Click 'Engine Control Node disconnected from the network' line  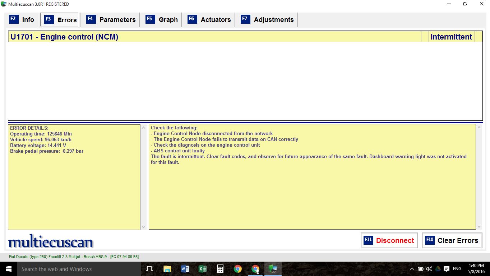point(212,133)
